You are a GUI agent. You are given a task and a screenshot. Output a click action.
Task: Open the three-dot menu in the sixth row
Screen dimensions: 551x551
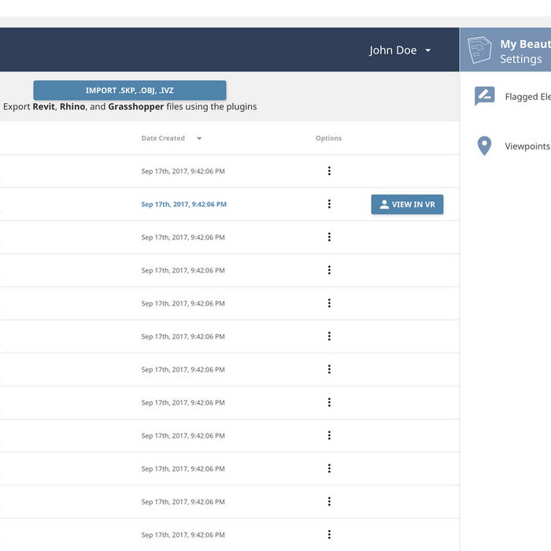tap(329, 336)
